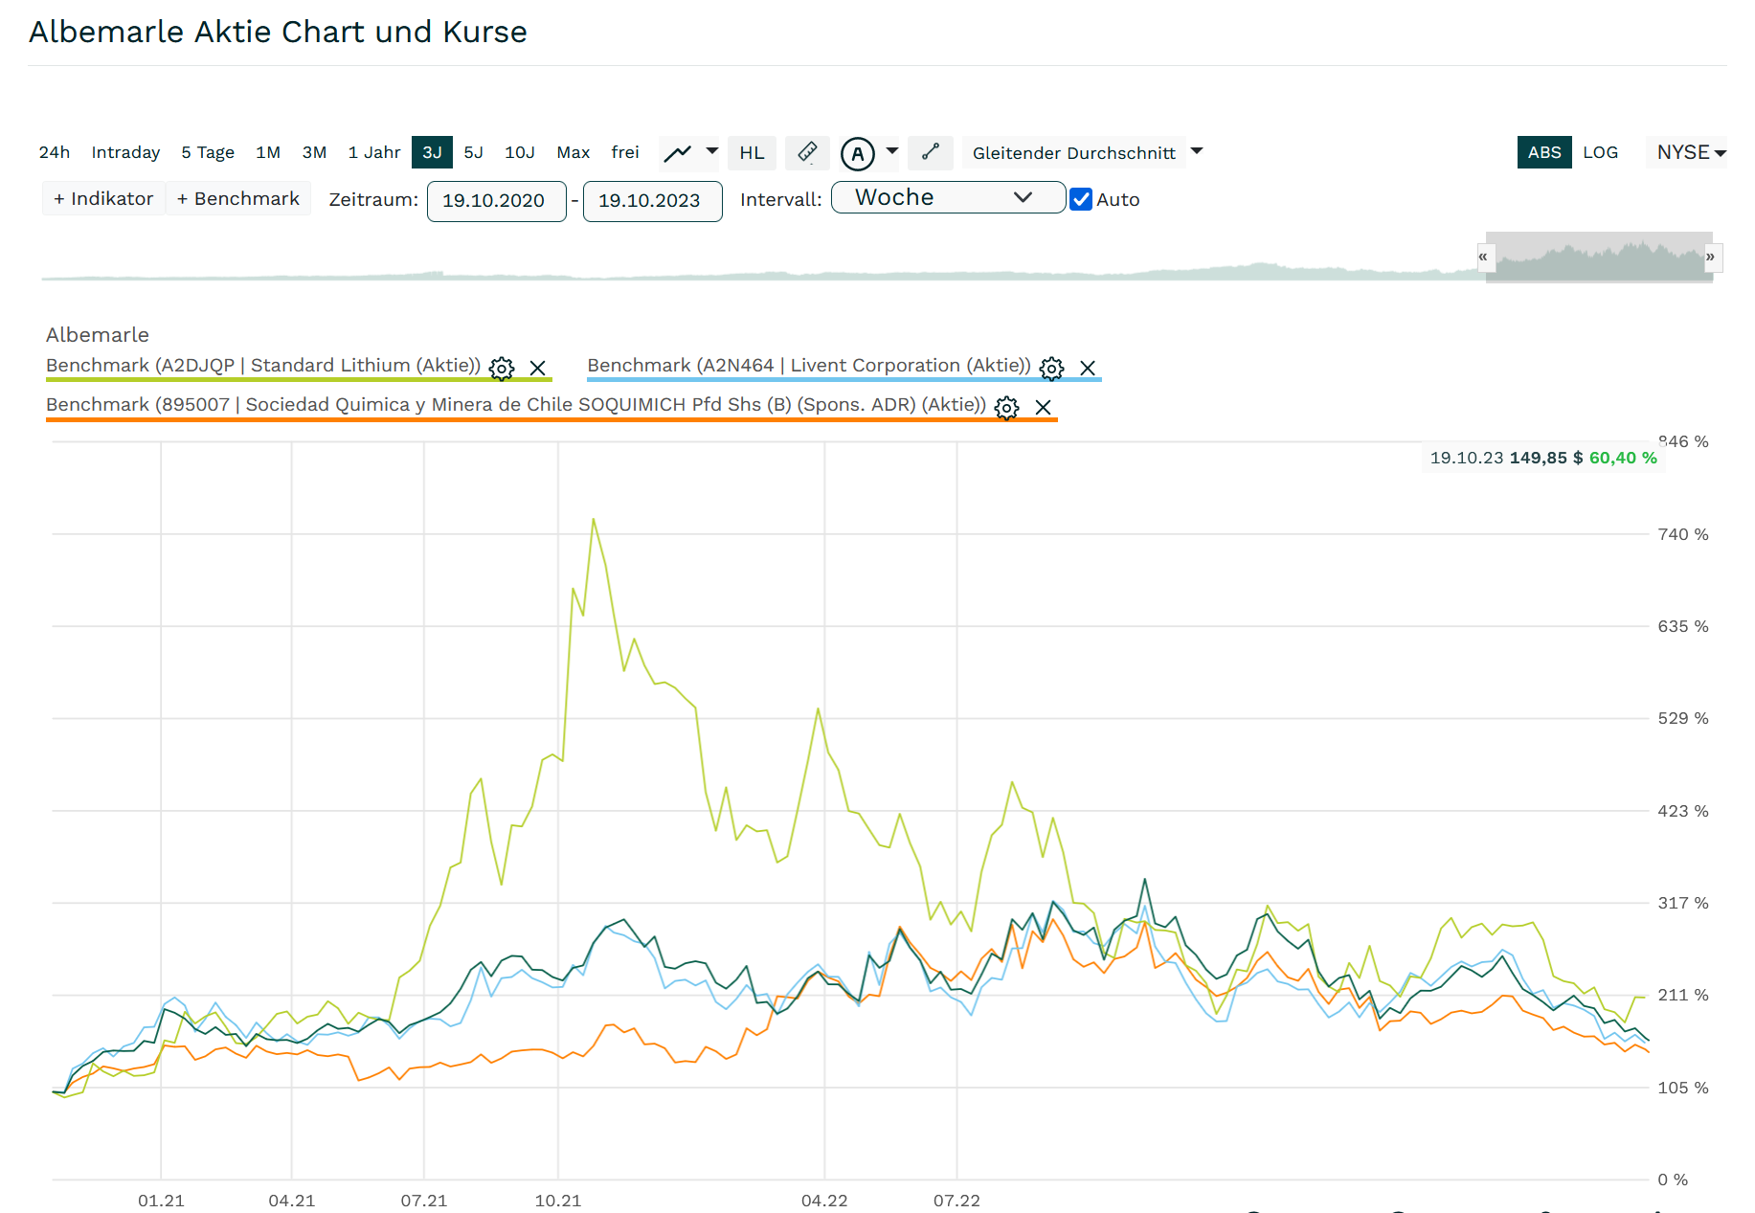Add a benchmark via + Benchmark
The width and height of the screenshot is (1755, 1213).
(x=238, y=198)
